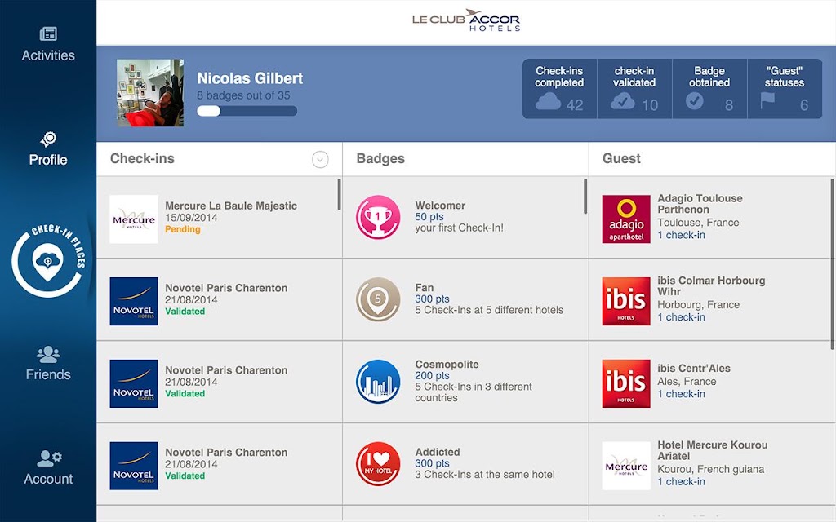Select the Hotel Mercure Kourou Ariatel title
836x522 pixels.
click(x=712, y=450)
